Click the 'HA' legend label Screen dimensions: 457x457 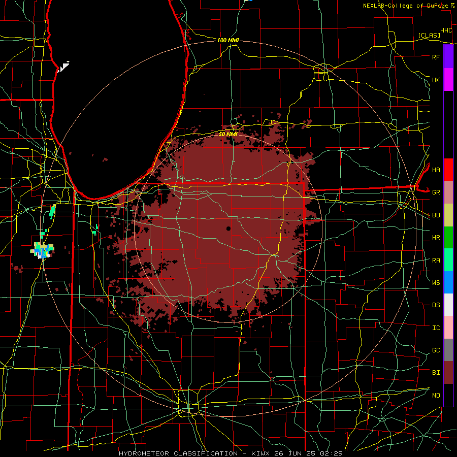pos(436,170)
